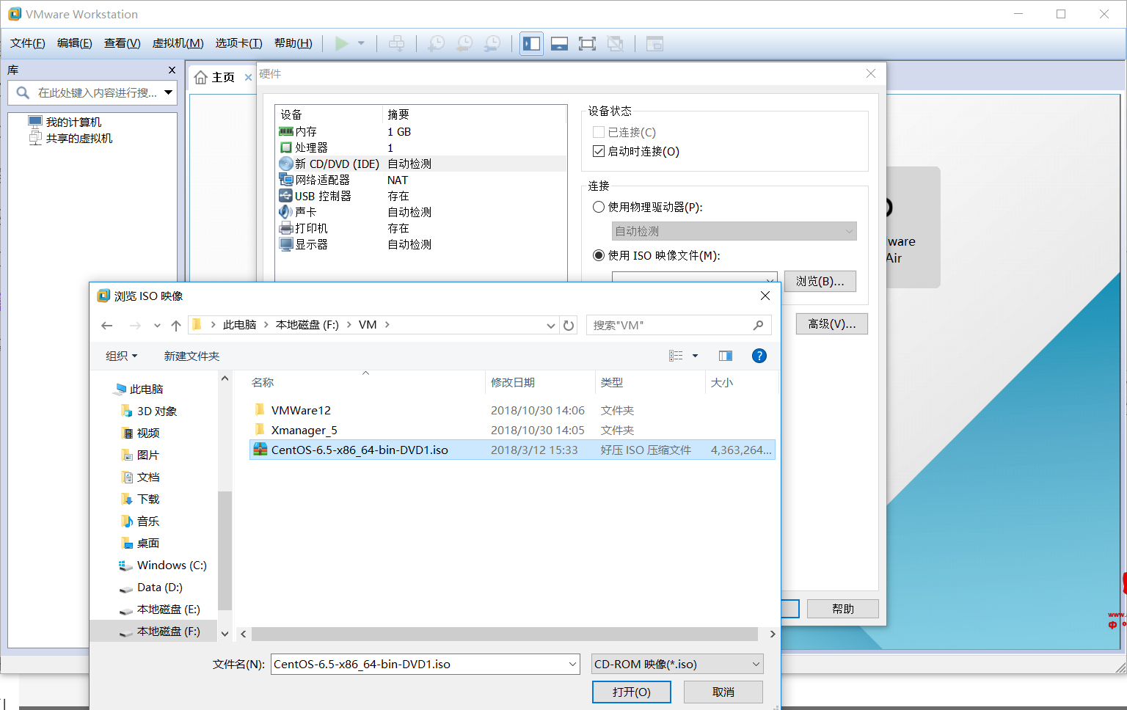Viewport: 1127px width, 710px height.
Task: Open the Xmanager_5 folder
Action: pyautogui.click(x=304, y=430)
